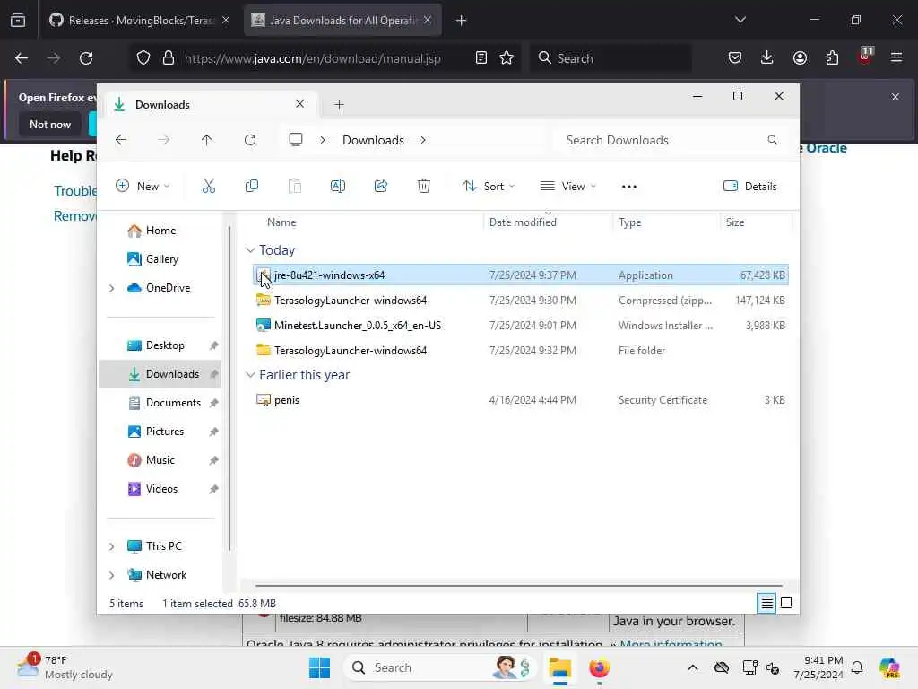Screen dimensions: 918x689
Task: Open the View dropdown
Action: coord(567,187)
